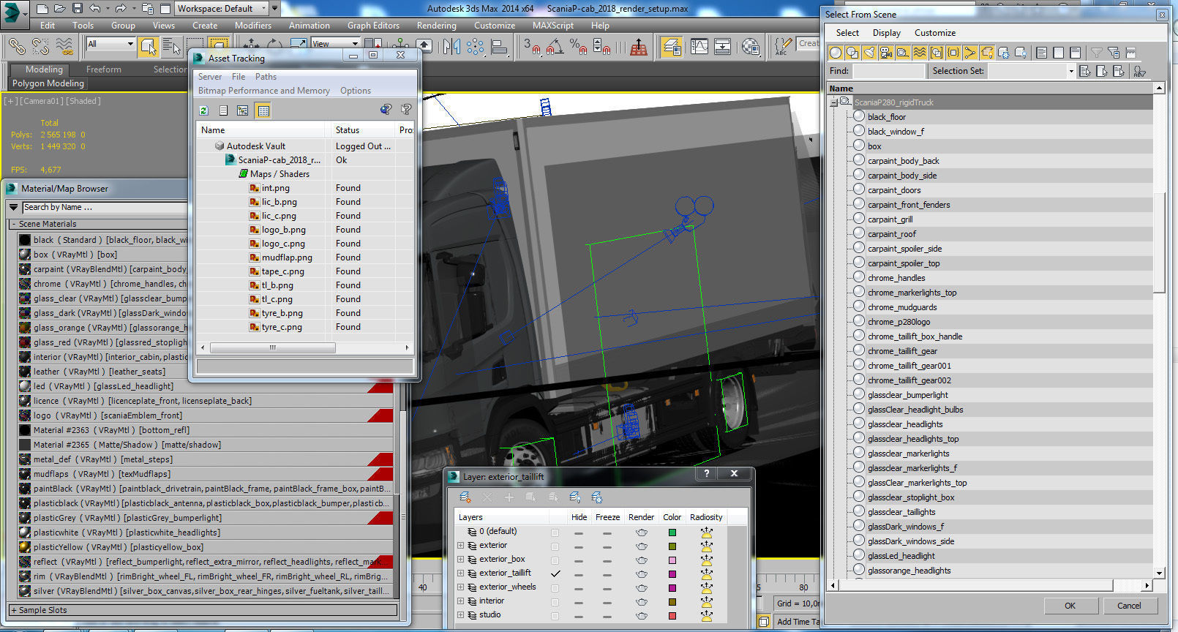
Task: Open the All selection filter dropdown
Action: 111,44
